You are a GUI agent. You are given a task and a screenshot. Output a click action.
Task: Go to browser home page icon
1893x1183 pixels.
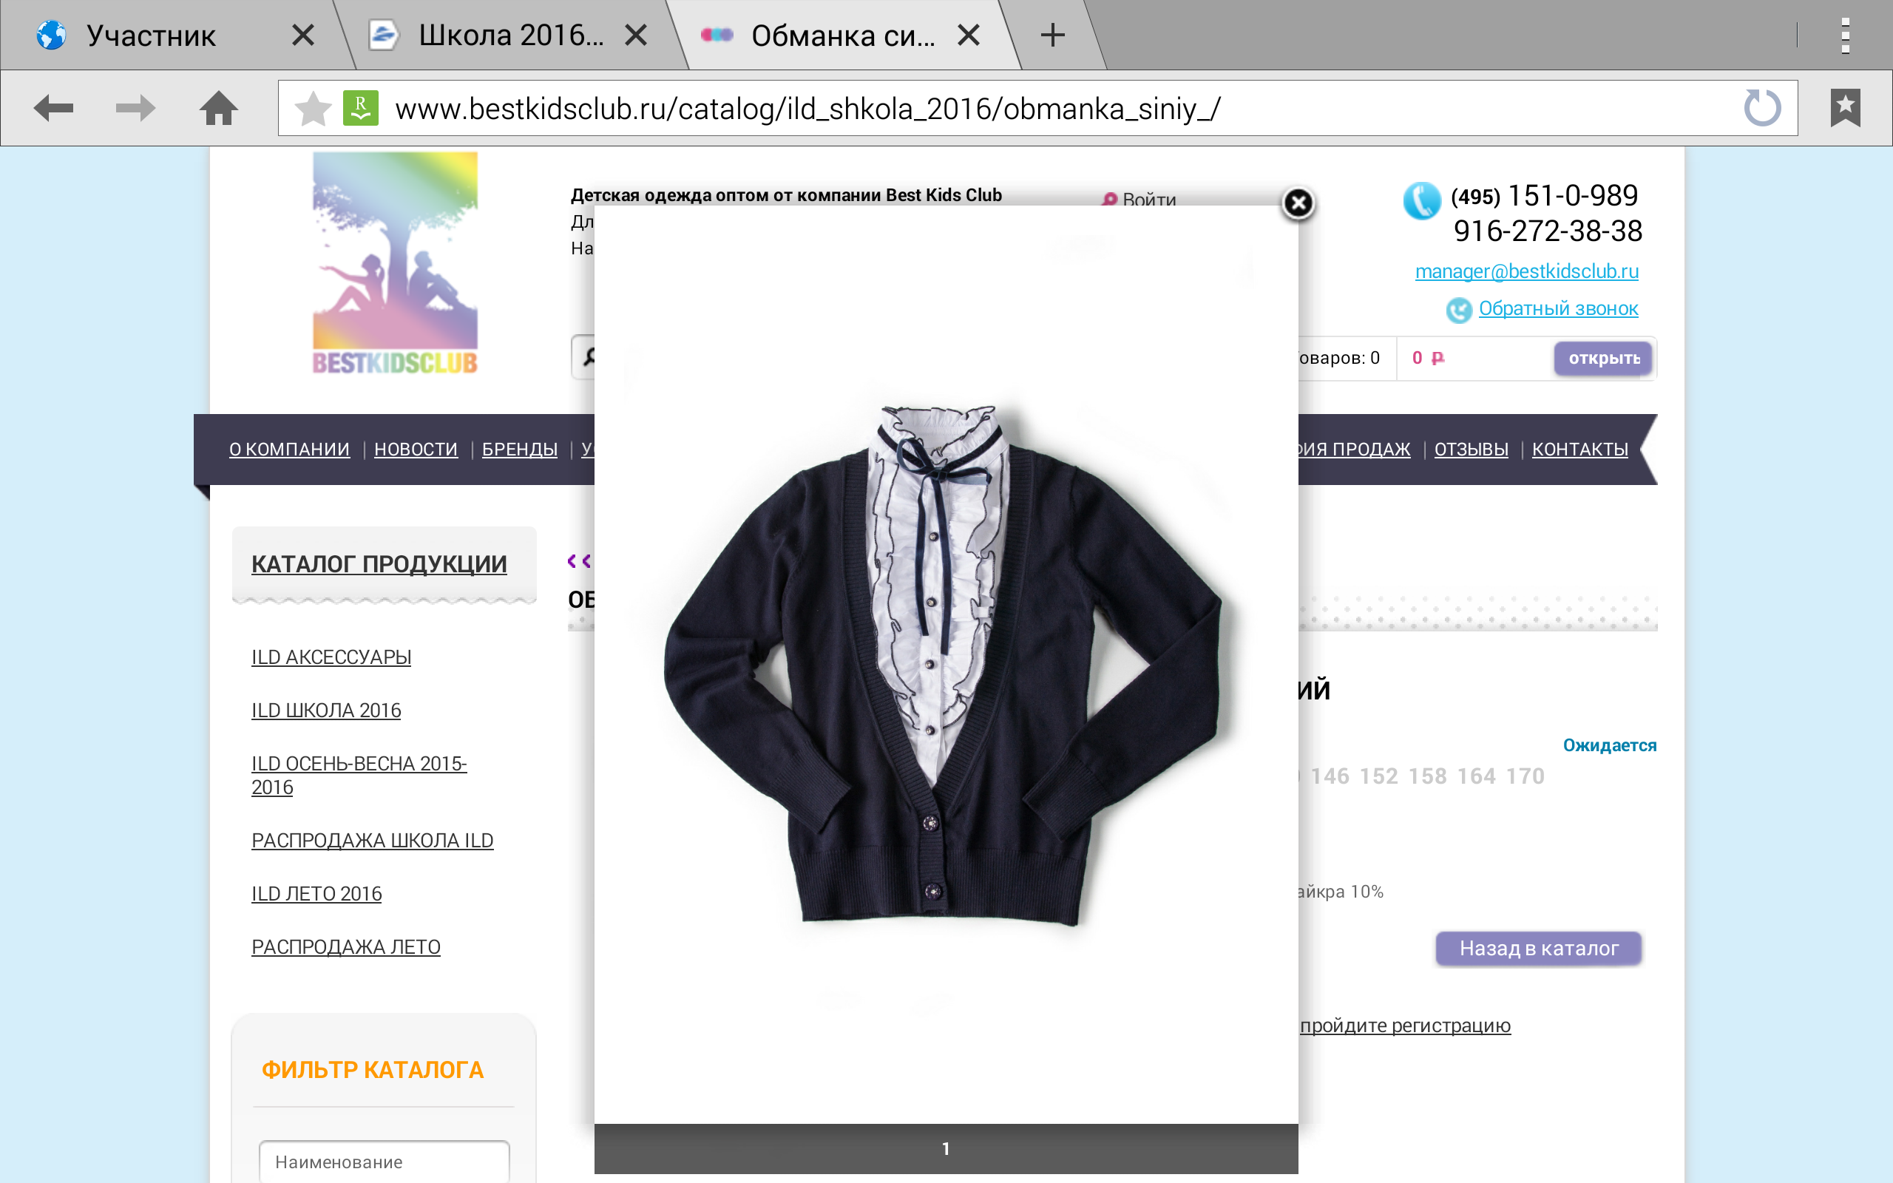(x=218, y=108)
